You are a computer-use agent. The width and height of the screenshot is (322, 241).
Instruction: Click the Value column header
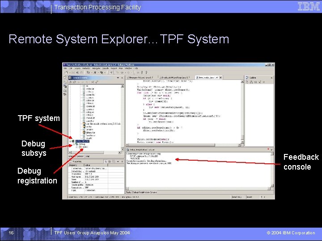[x=96, y=165]
